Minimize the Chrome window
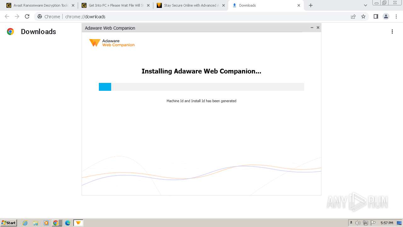This screenshot has width=403, height=227. 377,3
